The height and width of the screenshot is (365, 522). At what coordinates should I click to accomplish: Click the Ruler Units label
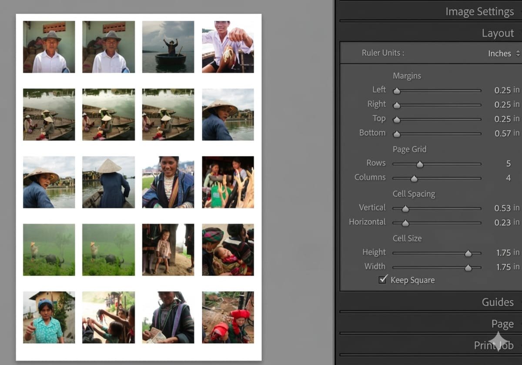pos(383,53)
